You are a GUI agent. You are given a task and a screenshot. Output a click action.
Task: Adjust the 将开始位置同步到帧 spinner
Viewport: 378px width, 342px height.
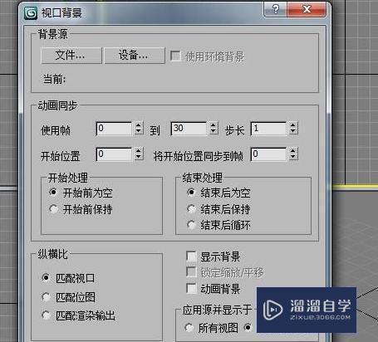pyautogui.click(x=293, y=154)
